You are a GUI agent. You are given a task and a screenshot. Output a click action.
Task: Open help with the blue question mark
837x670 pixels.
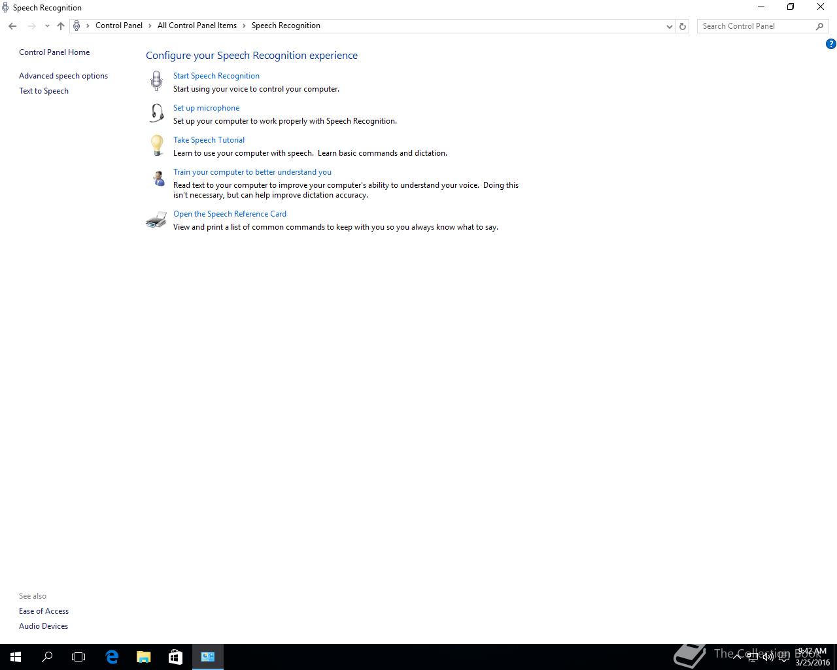coord(831,44)
